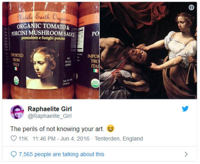Click the laughing emoji in the tweet

110,129
